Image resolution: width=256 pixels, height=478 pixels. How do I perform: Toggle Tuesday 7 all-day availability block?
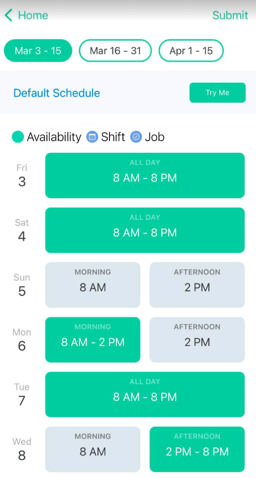click(x=145, y=394)
